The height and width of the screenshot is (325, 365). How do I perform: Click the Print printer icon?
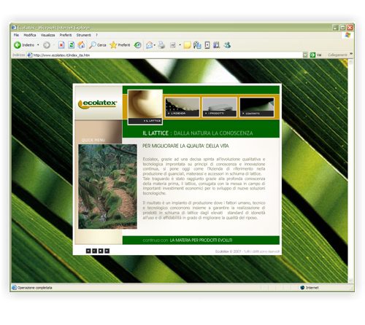(161, 45)
